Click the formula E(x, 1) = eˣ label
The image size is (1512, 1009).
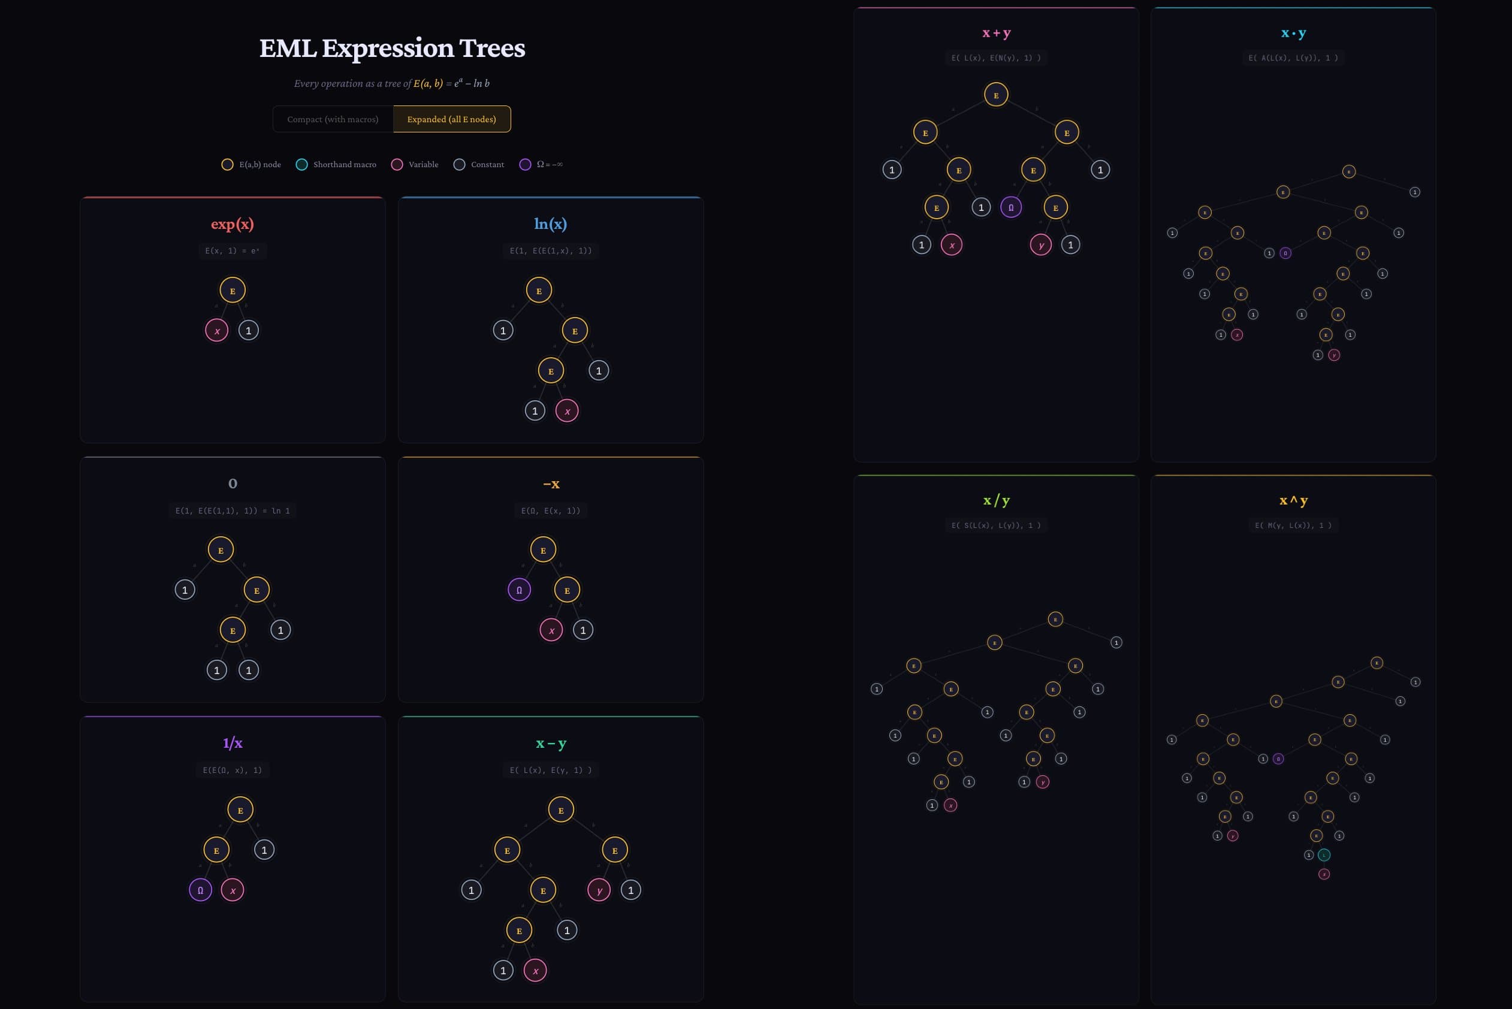[233, 252]
